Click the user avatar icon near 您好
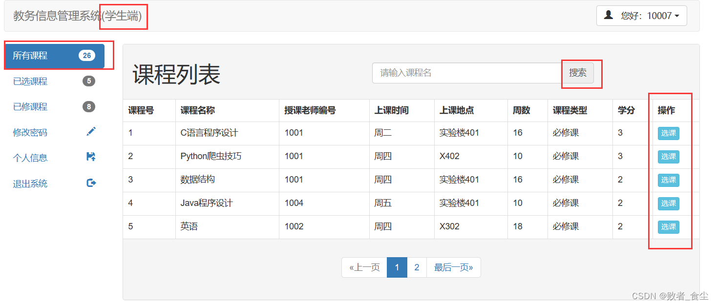Screen dimensions: 716x305 (x=609, y=15)
